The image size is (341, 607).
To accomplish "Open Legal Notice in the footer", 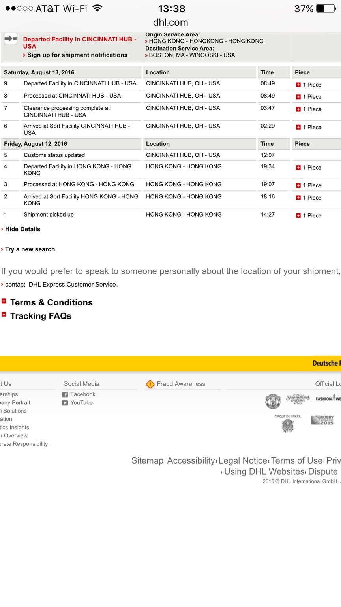I will (243, 461).
